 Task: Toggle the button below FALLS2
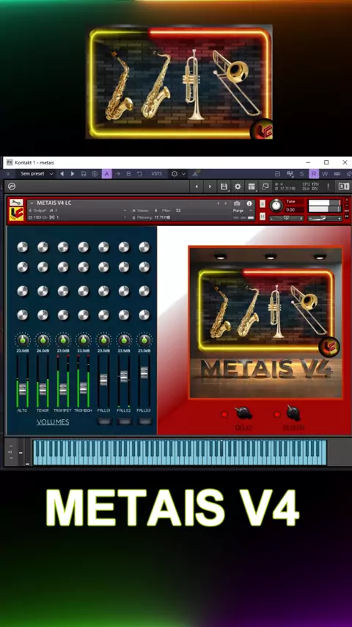[x=124, y=421]
